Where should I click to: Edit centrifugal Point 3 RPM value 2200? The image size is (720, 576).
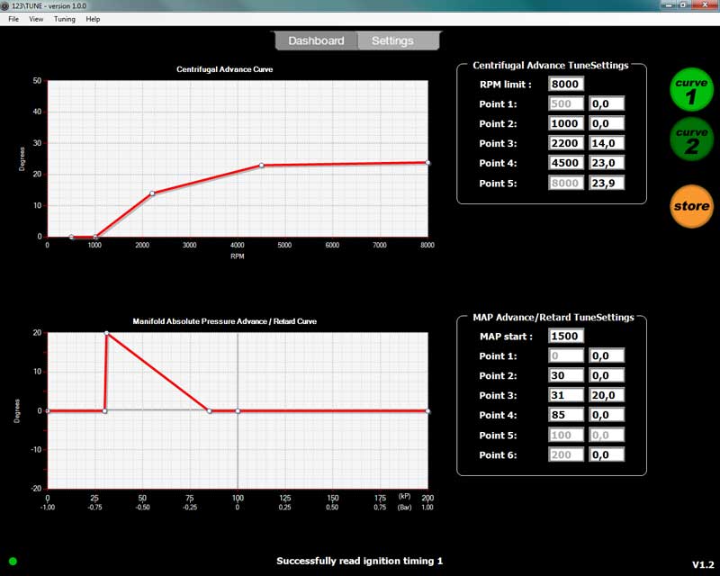pyautogui.click(x=566, y=144)
